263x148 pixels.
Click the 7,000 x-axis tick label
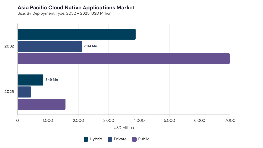point(230,120)
